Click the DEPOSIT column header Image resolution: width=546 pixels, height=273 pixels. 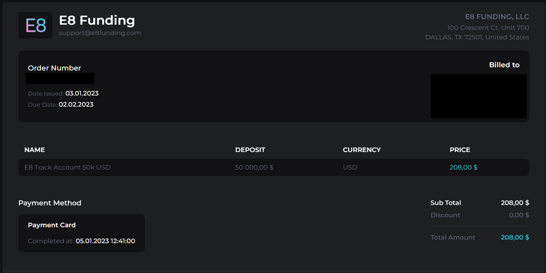[x=250, y=150]
